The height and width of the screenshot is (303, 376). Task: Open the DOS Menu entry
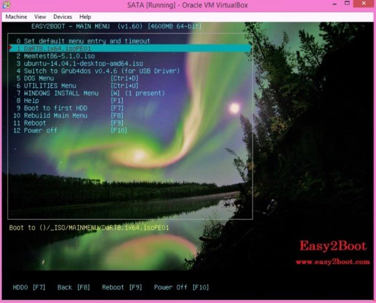click(77, 78)
